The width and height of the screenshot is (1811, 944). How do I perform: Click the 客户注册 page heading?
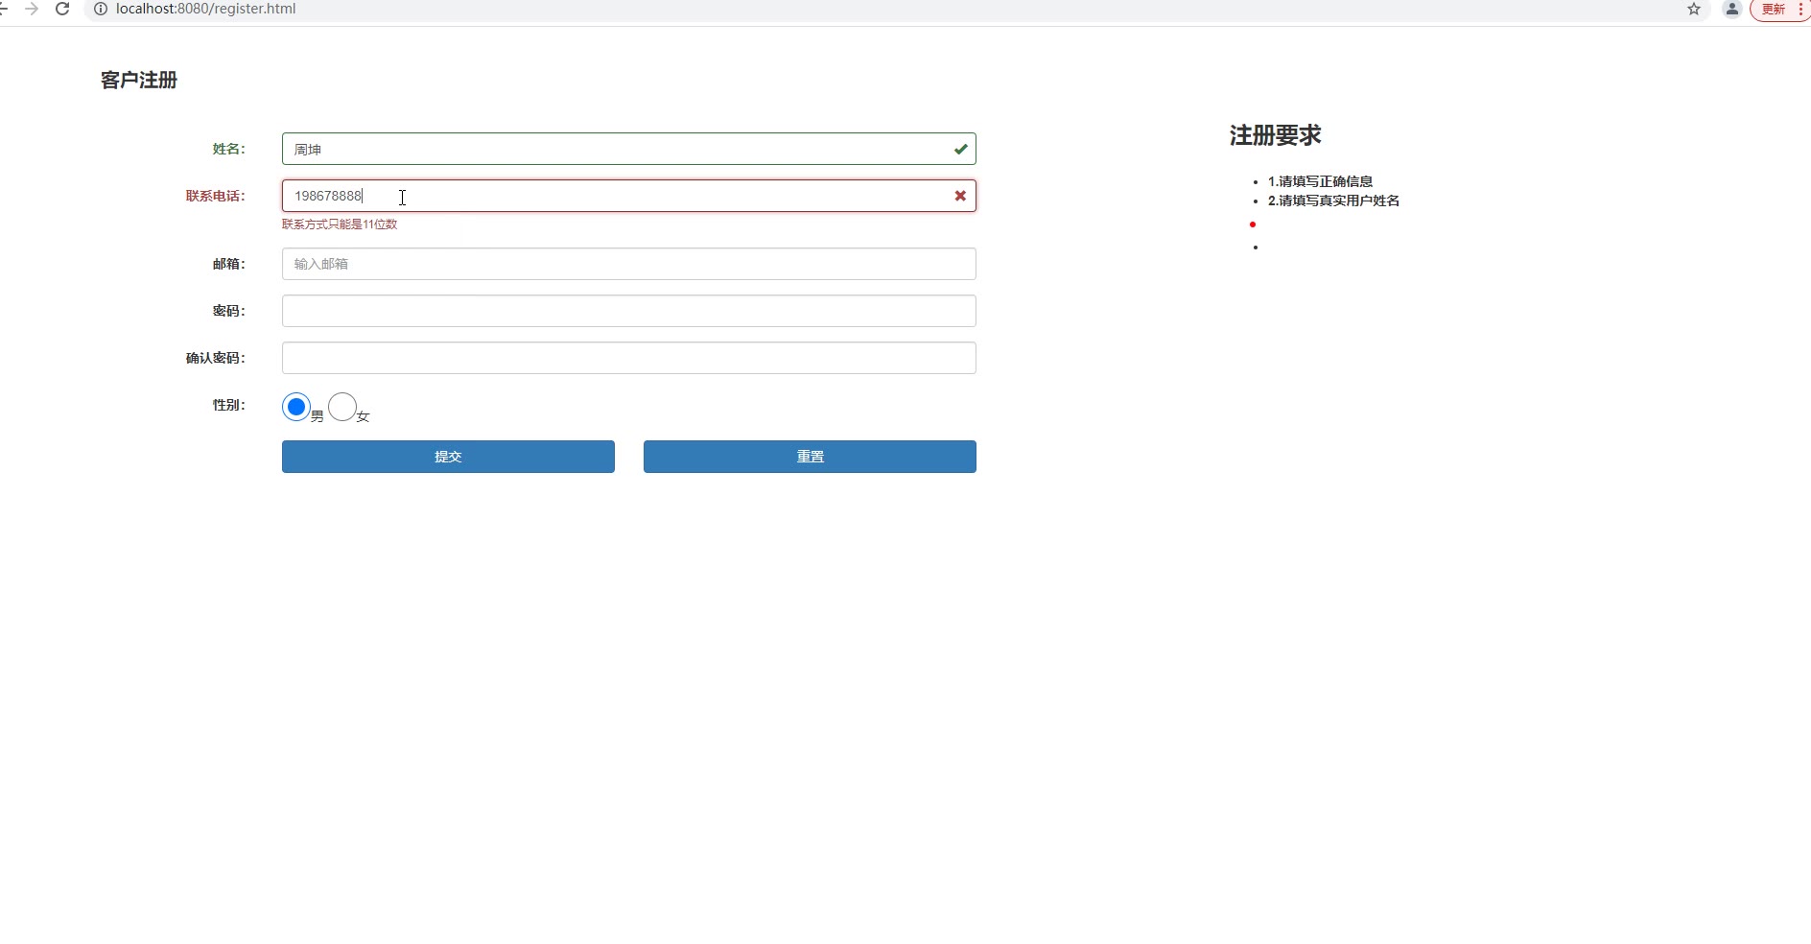139,80
